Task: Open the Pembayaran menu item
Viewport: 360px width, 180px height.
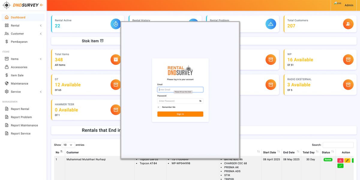Action: click(19, 42)
